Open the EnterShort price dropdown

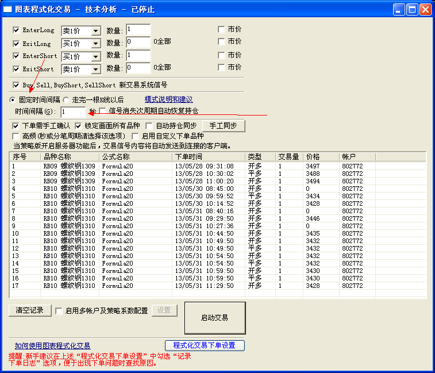click(96, 57)
